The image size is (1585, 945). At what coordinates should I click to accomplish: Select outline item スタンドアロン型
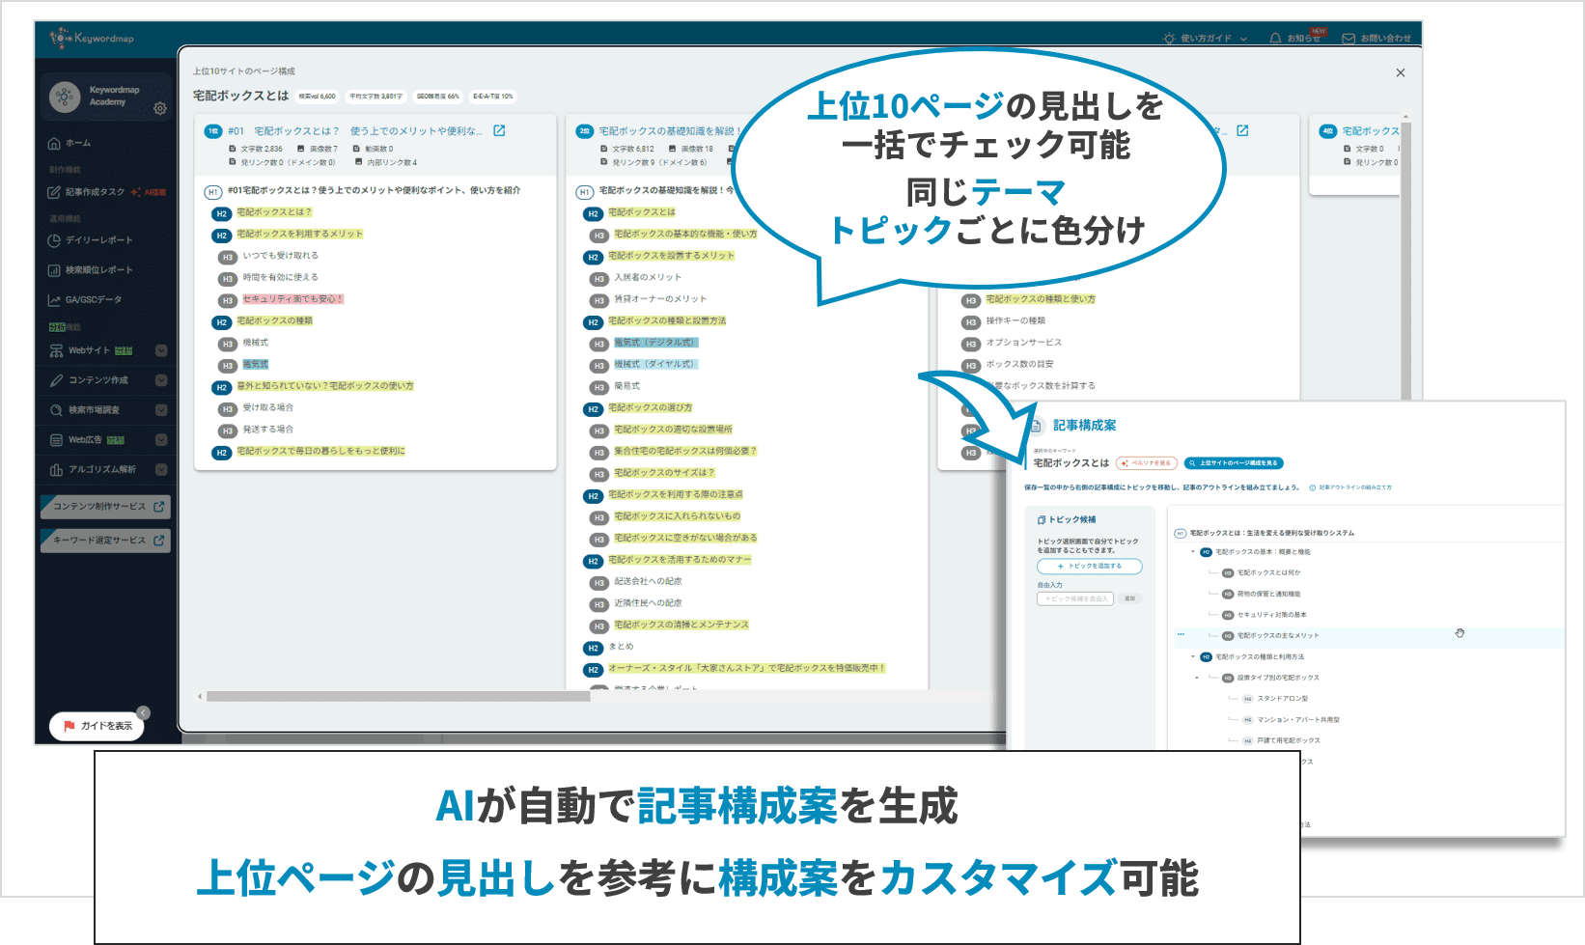coord(1283,698)
